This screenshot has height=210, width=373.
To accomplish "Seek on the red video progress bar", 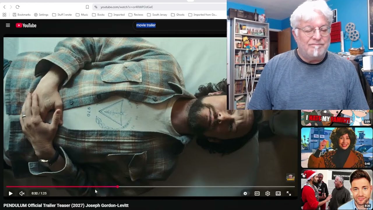I will [x=150, y=187].
